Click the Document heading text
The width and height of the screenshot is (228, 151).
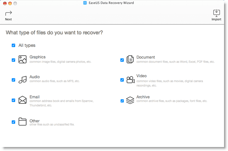coord(146,57)
